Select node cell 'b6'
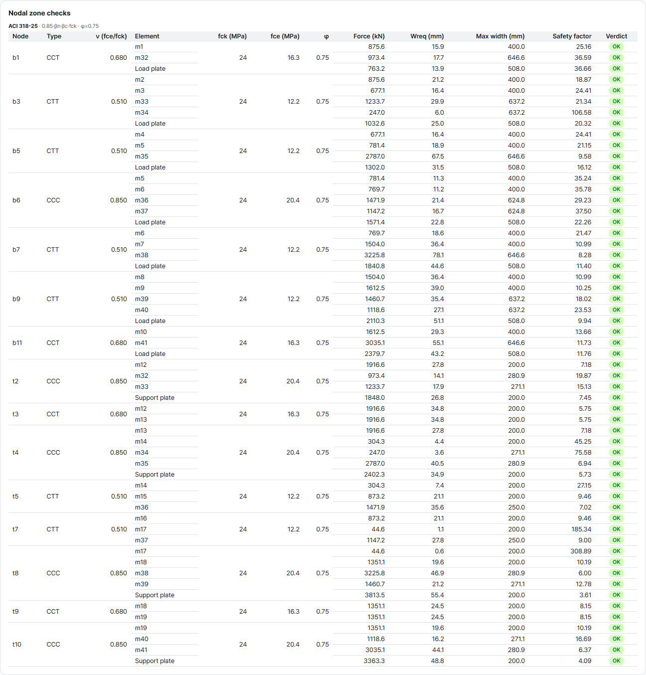 tap(16, 200)
